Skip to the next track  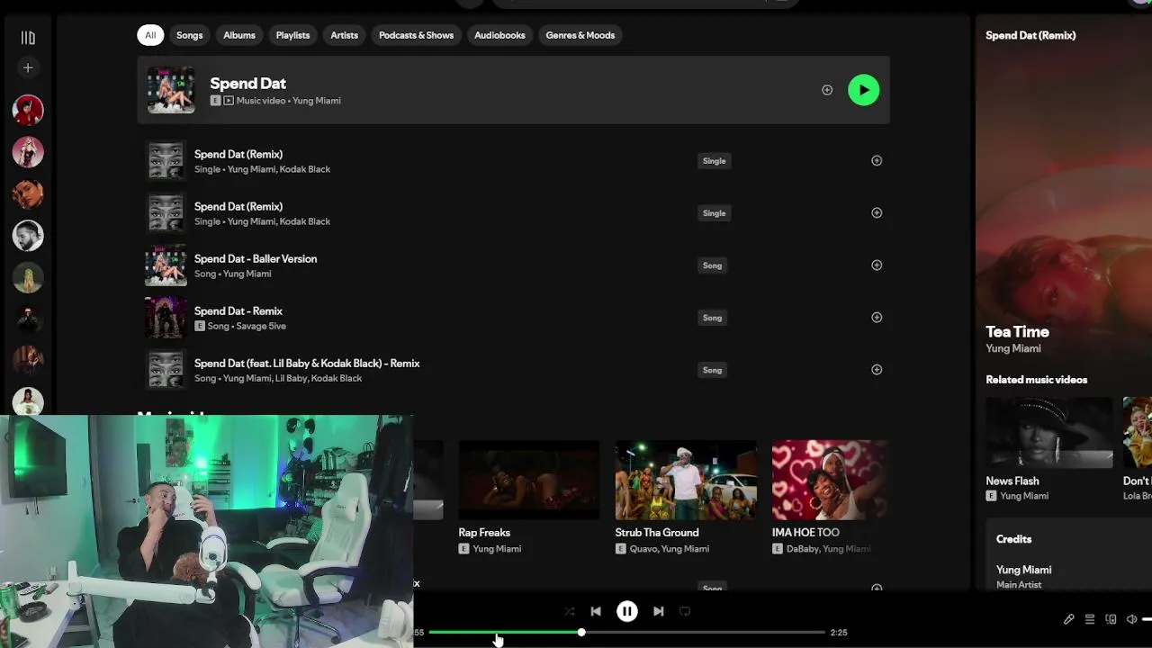659,611
